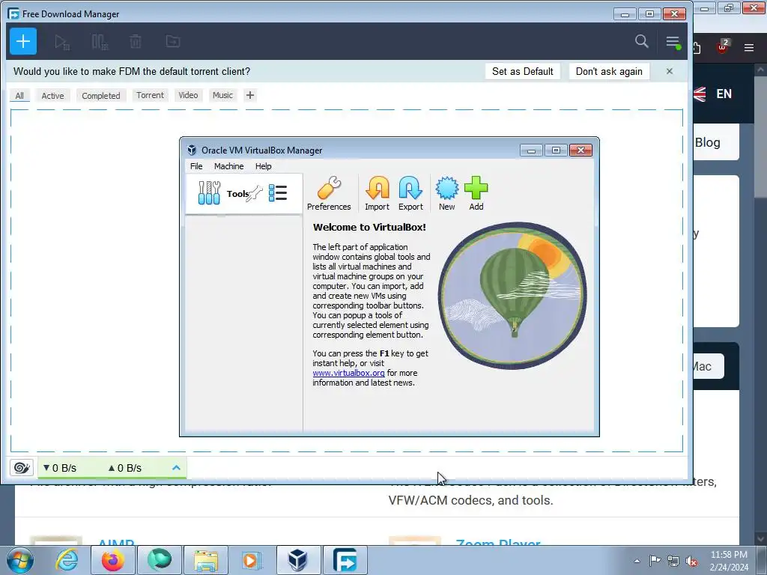
Task: Click FDM delete trash icon
Action: 136,42
